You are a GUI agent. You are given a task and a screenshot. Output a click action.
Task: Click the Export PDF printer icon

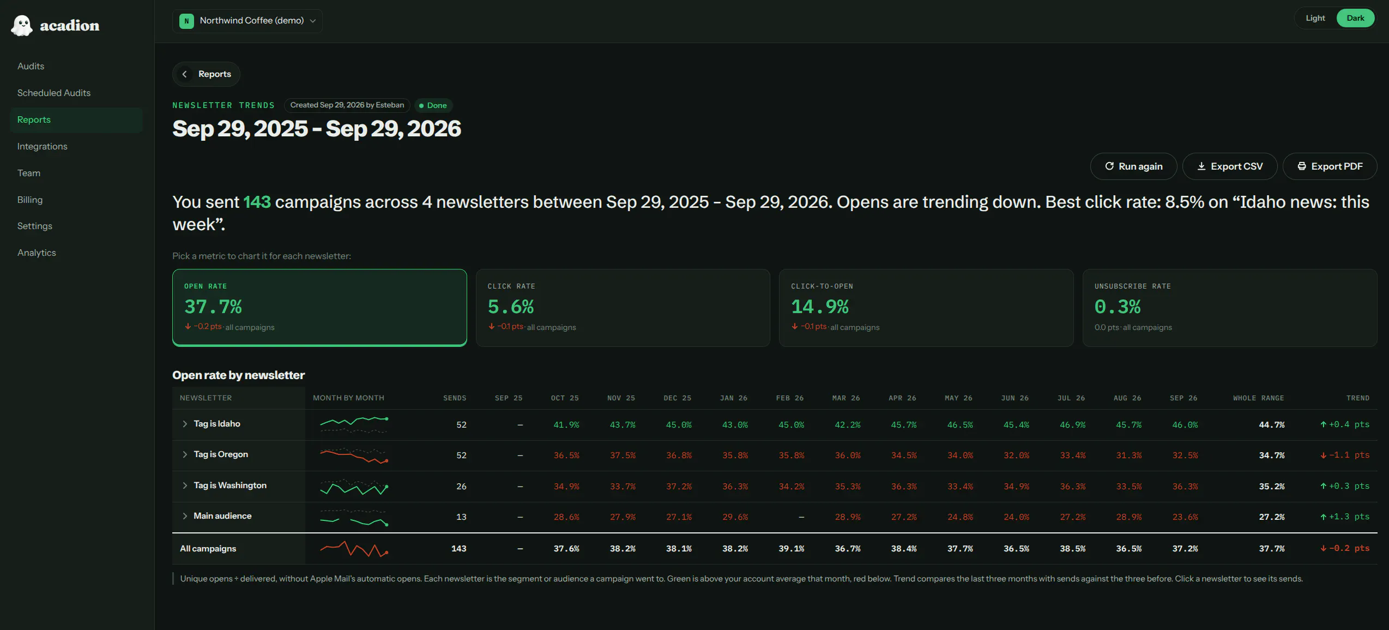pos(1302,166)
